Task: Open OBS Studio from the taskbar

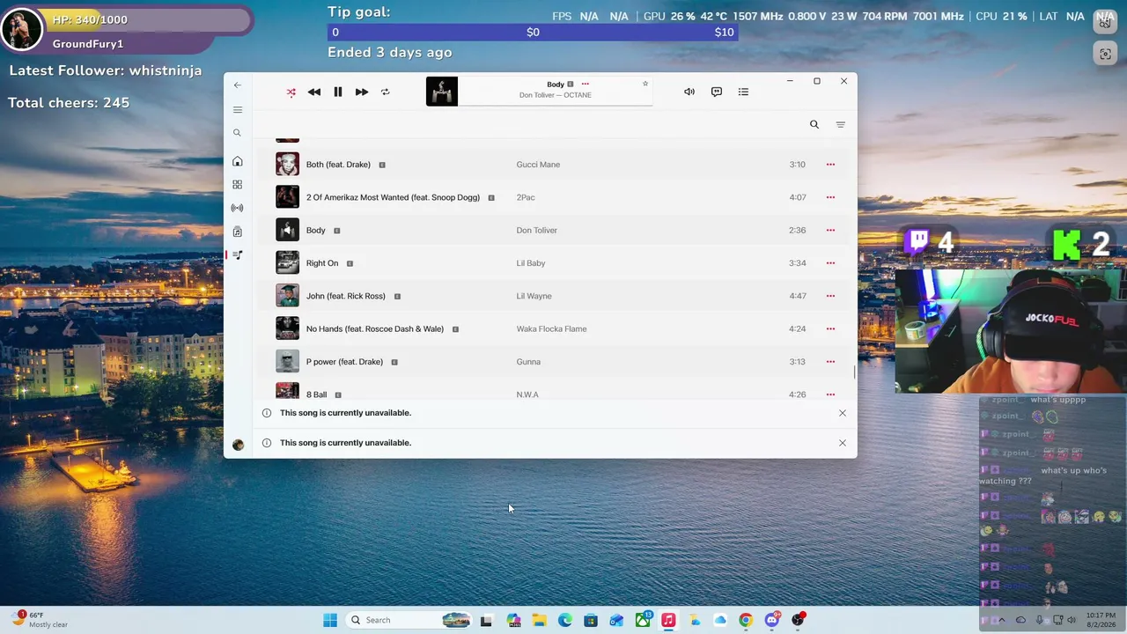Action: (x=798, y=620)
